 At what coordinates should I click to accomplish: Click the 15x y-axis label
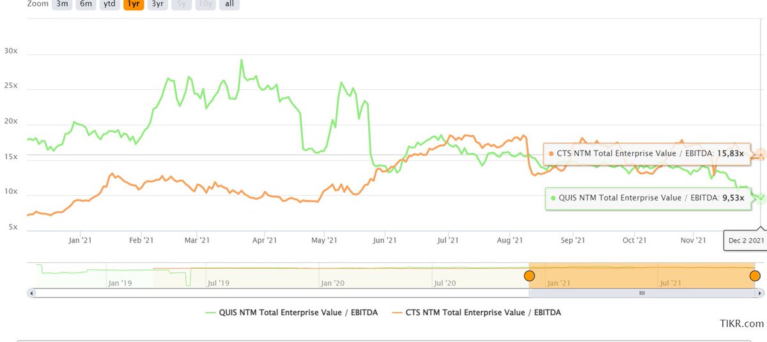tap(11, 157)
